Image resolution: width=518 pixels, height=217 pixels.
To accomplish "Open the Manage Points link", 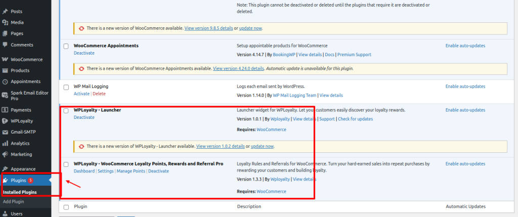I will [131, 171].
